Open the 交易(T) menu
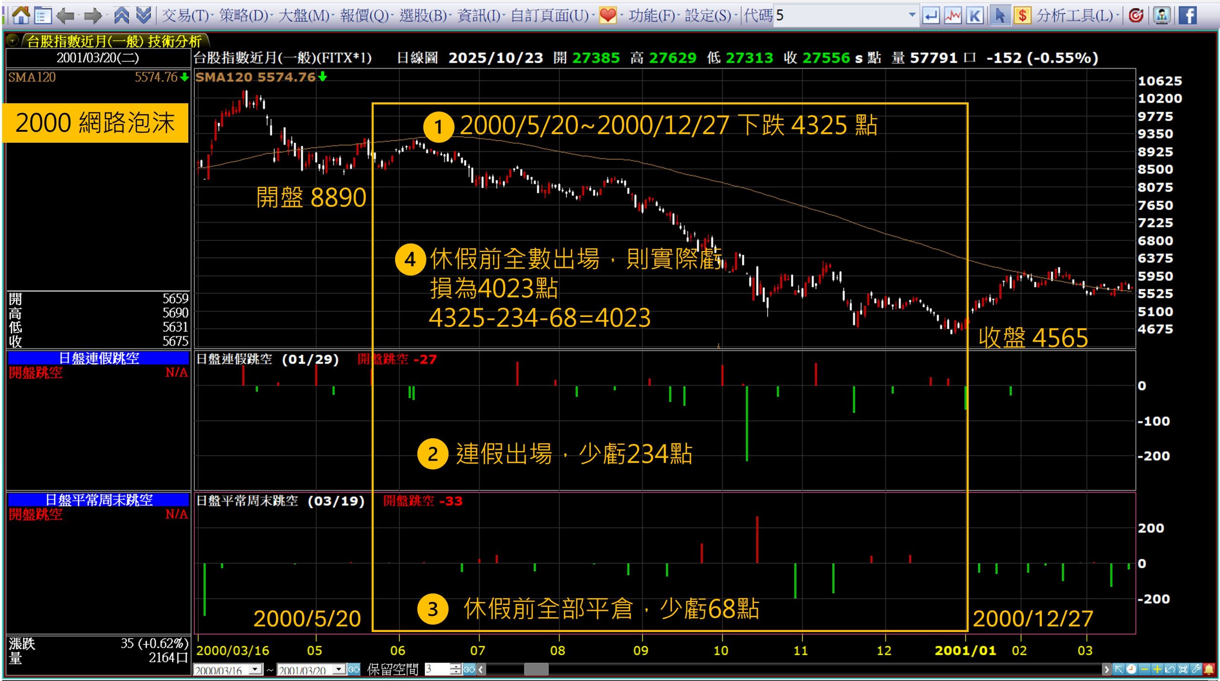The image size is (1220, 681). coord(185,15)
